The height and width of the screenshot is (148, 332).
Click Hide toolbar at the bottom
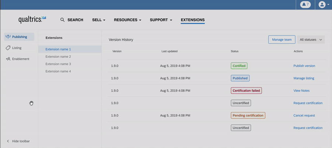[21, 141]
